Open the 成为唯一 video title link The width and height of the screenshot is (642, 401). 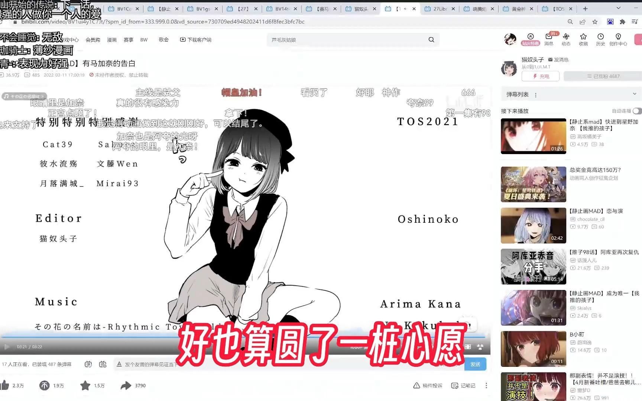click(604, 296)
